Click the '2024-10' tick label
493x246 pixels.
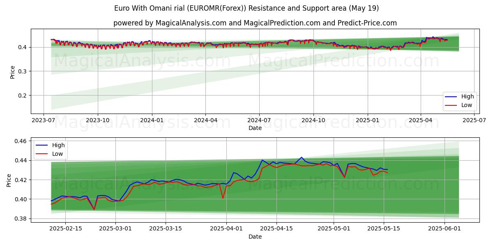[313, 121]
